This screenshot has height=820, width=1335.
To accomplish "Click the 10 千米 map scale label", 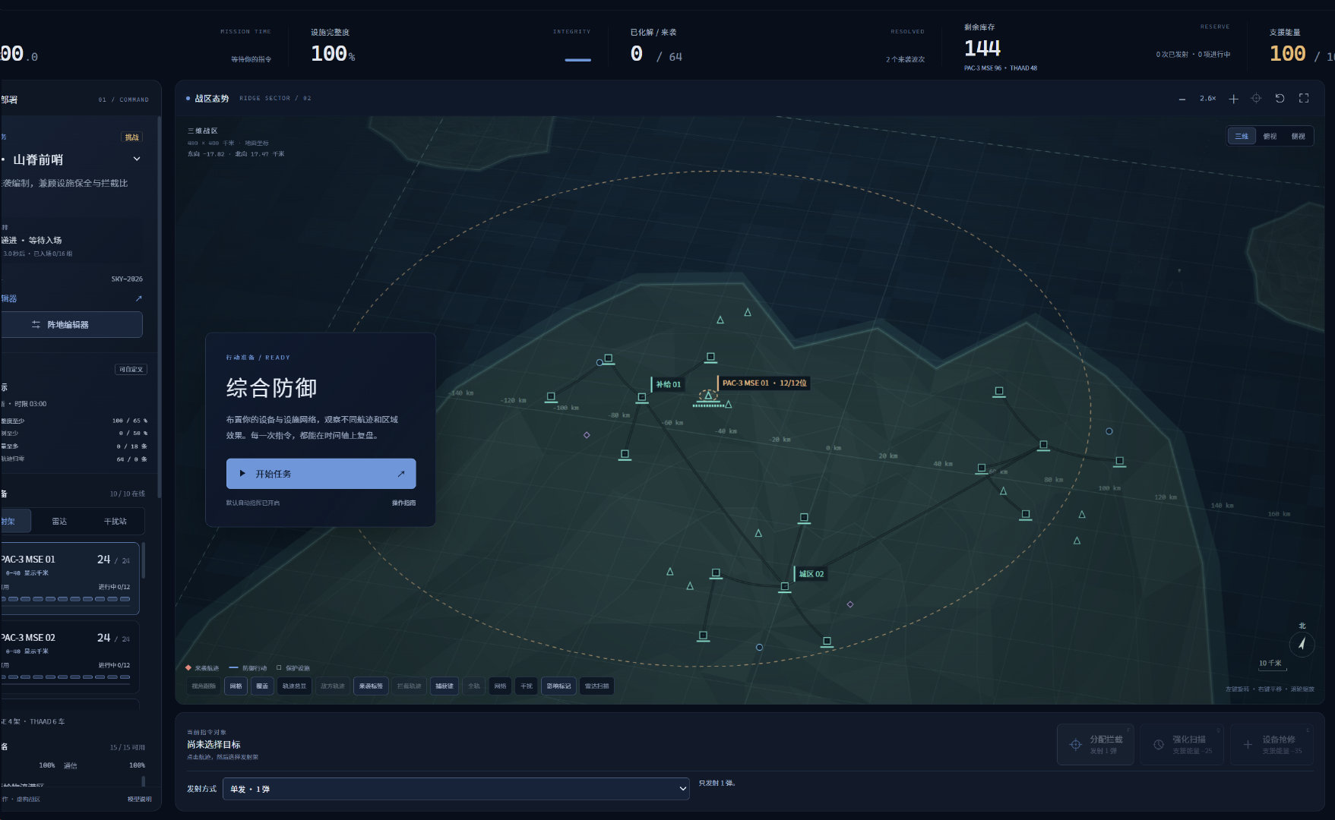I will pos(1270,664).
